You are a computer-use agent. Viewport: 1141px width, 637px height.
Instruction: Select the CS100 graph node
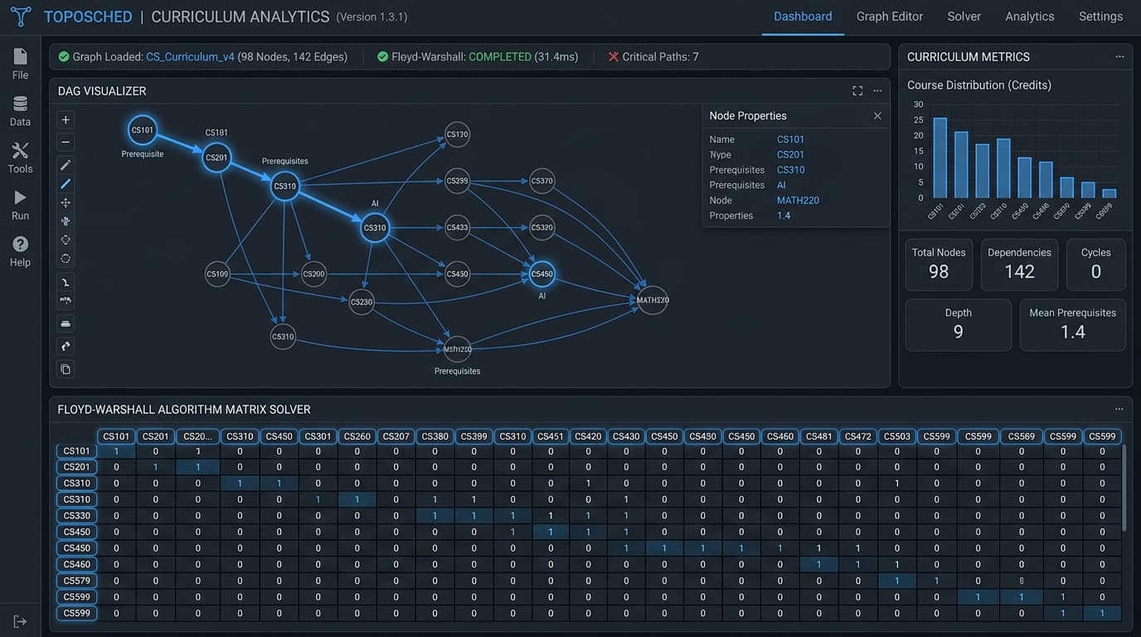click(217, 274)
